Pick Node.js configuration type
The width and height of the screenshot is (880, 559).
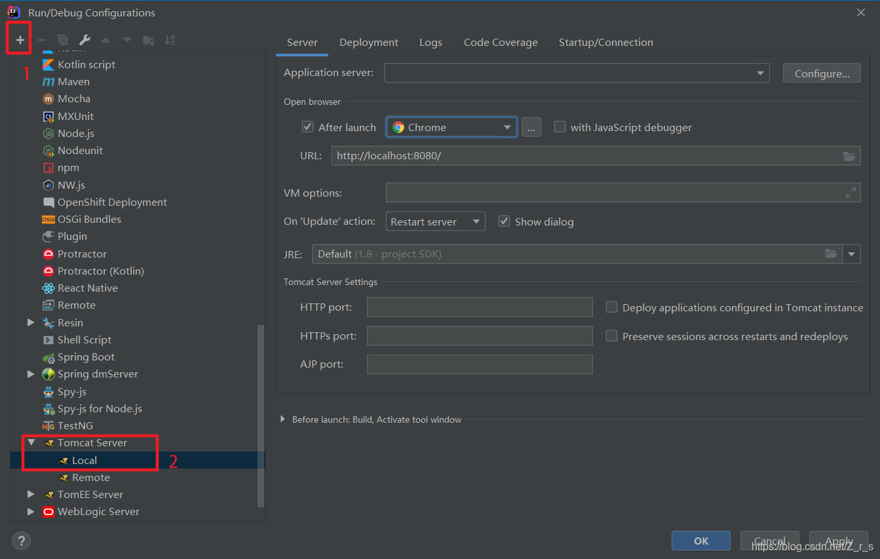76,133
